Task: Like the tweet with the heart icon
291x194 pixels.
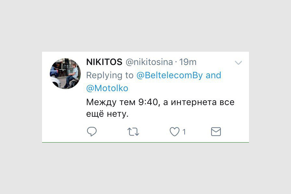Action: (175, 132)
